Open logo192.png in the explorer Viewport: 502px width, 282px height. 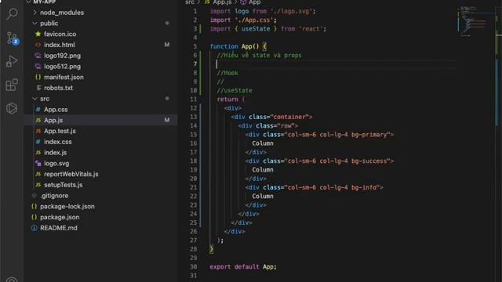coord(62,56)
